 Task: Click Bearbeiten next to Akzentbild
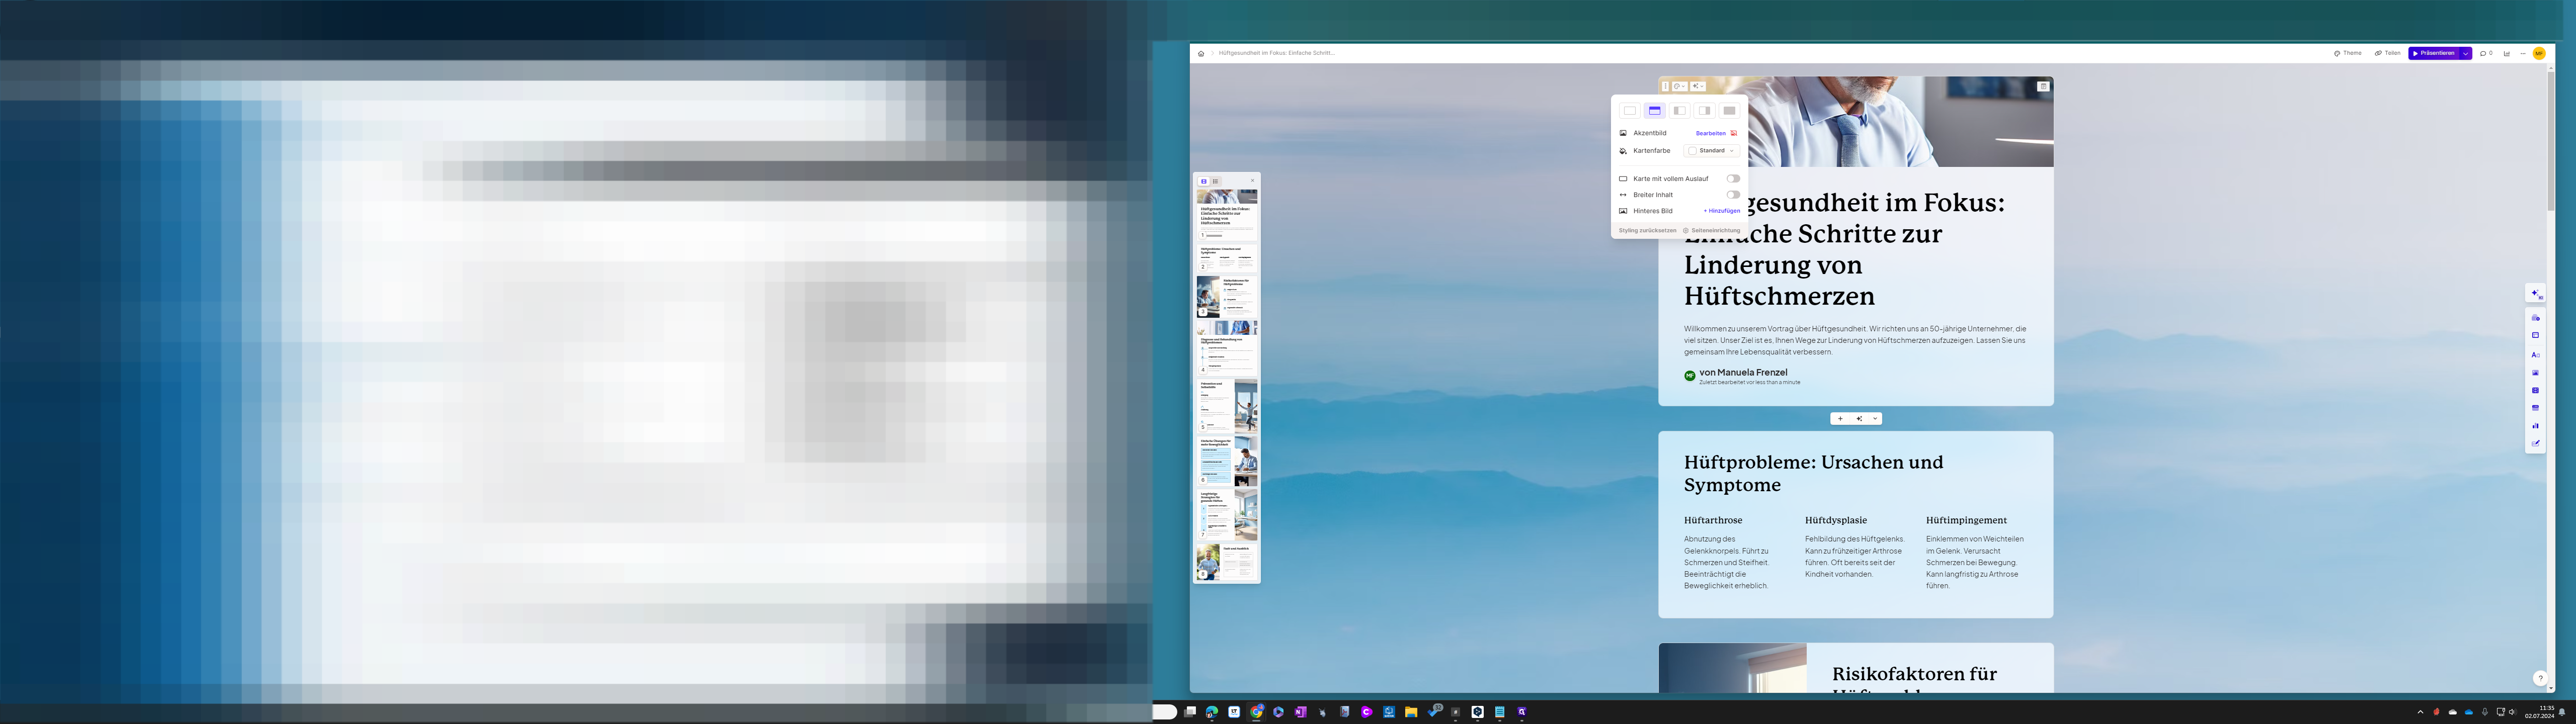(x=1710, y=133)
